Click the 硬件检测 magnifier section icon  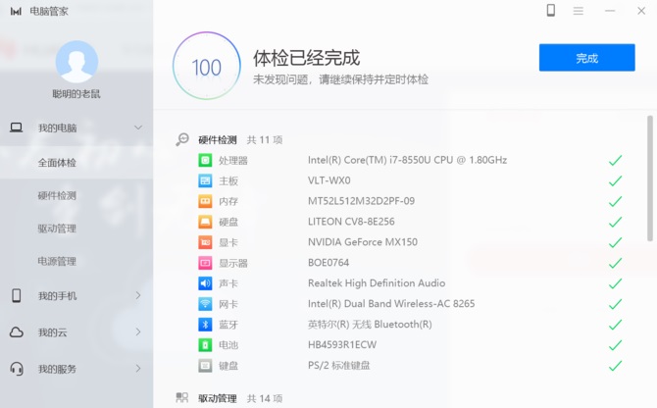point(181,139)
